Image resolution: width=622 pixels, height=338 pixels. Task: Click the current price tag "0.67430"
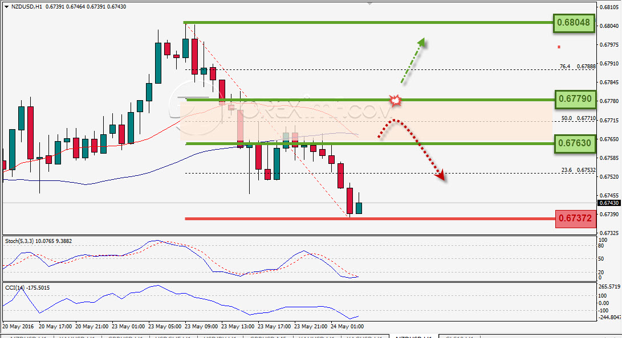tap(608, 203)
